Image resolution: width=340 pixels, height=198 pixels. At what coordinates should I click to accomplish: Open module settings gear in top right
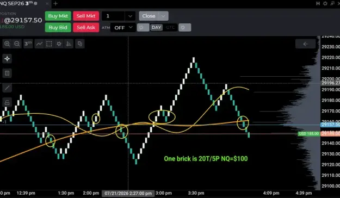[x=325, y=3]
